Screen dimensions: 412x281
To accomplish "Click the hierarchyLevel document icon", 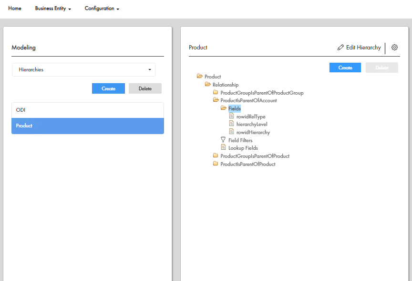I will point(231,123).
